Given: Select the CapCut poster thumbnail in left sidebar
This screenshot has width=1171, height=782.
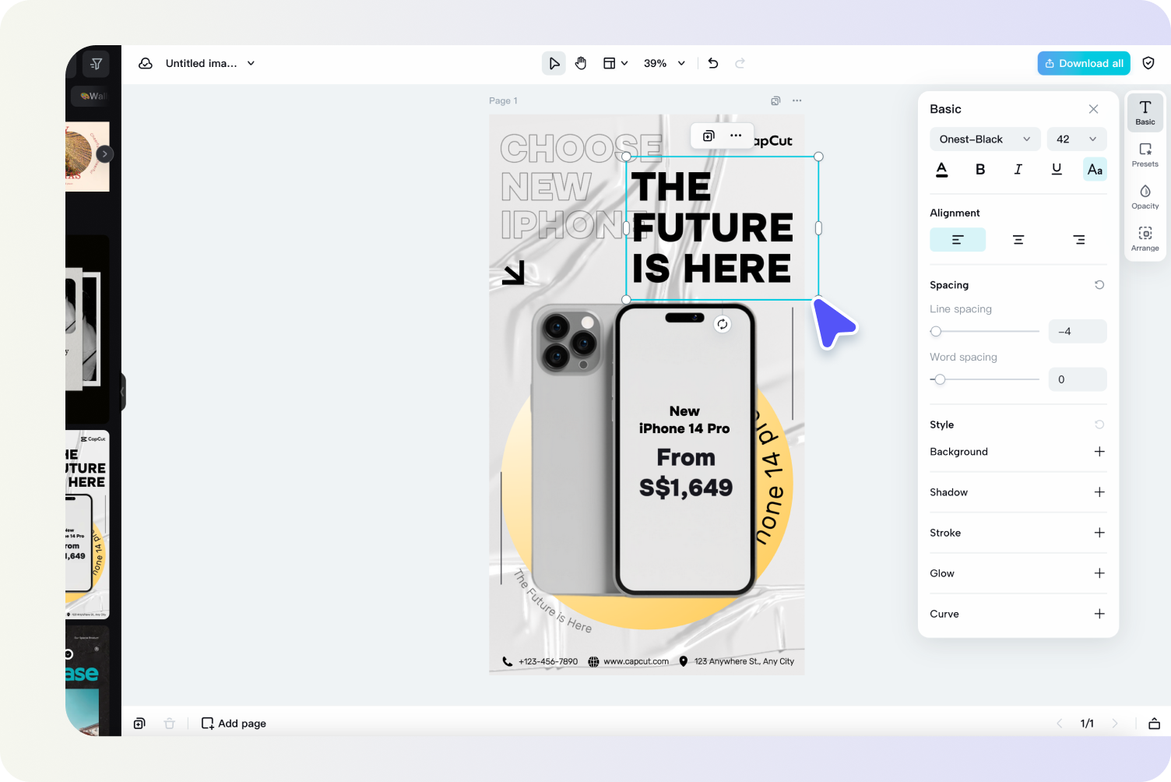Looking at the screenshot, I should point(86,522).
